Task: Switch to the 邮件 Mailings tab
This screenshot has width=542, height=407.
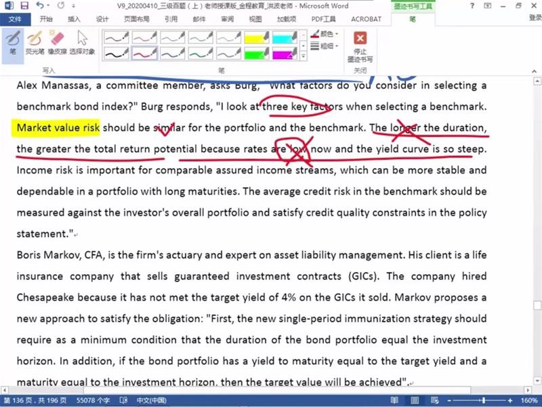Action: pos(199,19)
